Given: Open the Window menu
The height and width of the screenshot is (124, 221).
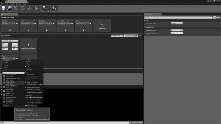Looking at the screenshot, I should click(x=18, y=4).
